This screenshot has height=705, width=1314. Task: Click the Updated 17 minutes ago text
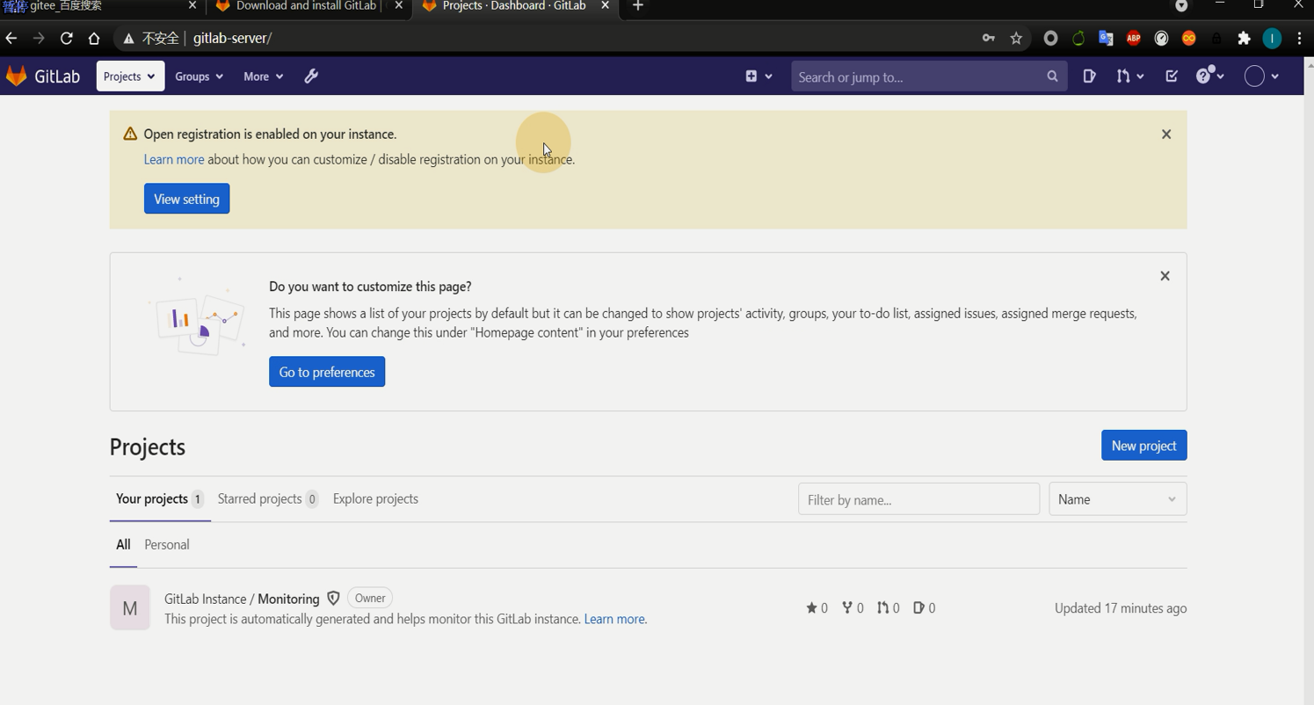tap(1121, 608)
